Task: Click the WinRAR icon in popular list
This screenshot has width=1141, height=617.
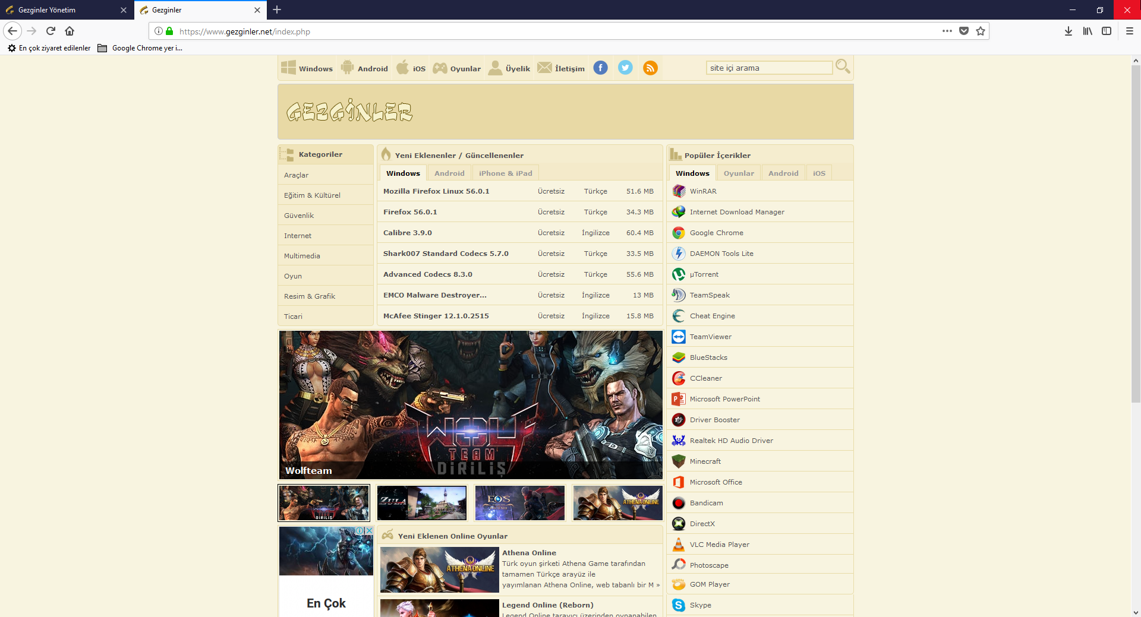Action: tap(679, 191)
